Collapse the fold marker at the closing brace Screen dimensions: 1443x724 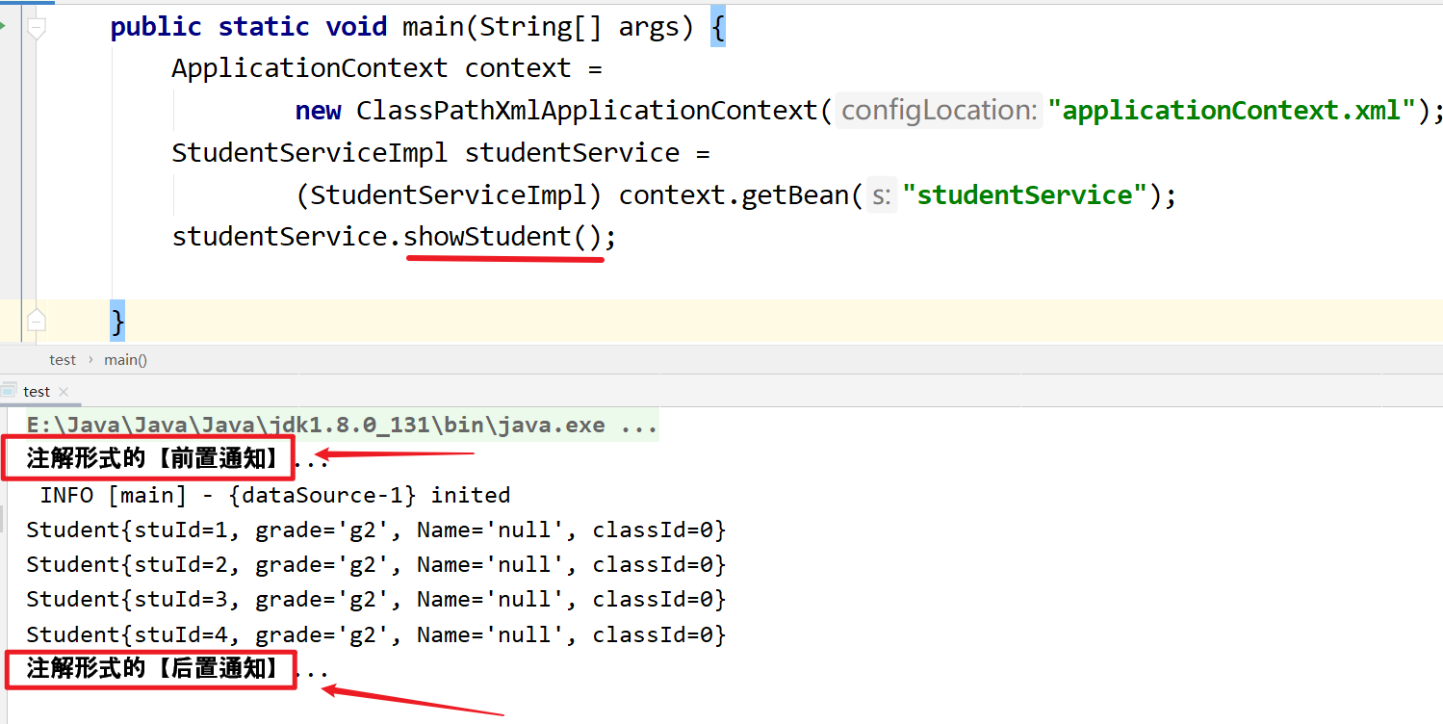coord(37,321)
